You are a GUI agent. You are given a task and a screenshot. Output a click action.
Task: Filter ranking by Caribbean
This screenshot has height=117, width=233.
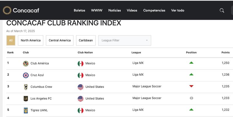(x=86, y=41)
